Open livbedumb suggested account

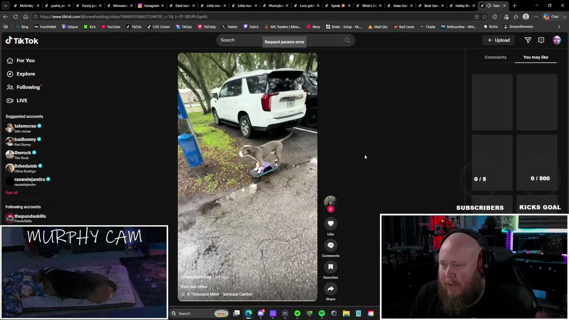point(24,168)
